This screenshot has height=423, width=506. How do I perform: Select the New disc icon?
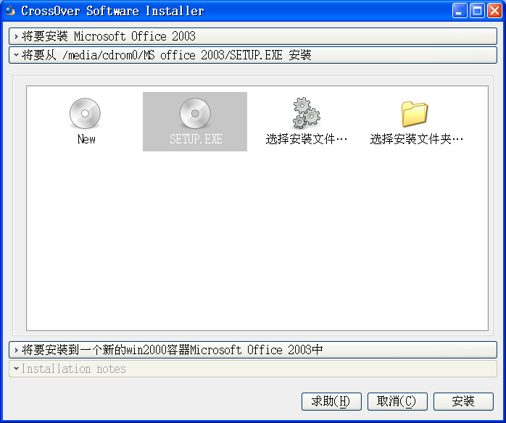(85, 114)
